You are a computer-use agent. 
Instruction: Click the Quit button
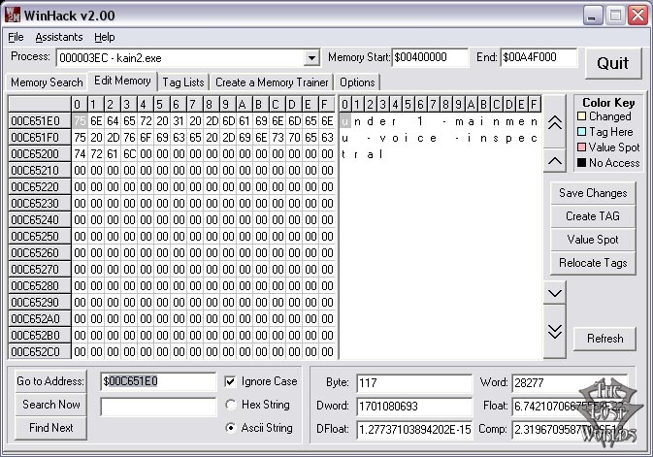(x=613, y=63)
